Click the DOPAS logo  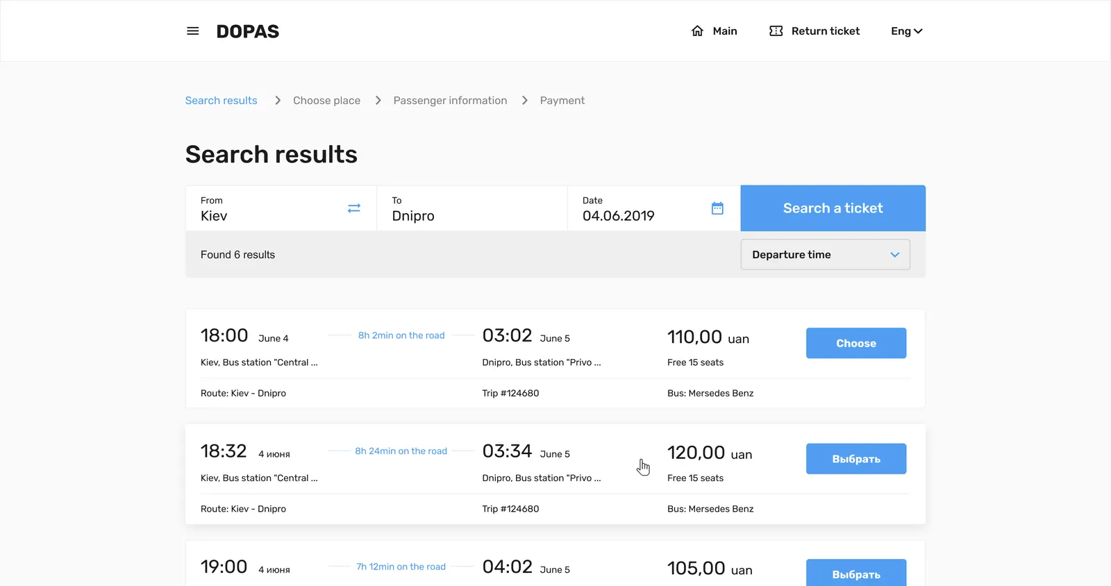coord(248,31)
